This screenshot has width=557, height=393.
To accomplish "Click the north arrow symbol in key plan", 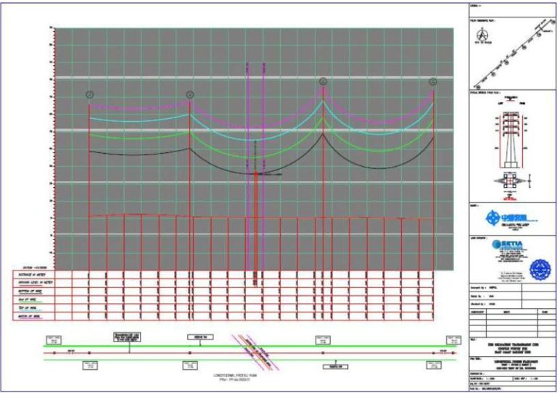I will point(481,34).
